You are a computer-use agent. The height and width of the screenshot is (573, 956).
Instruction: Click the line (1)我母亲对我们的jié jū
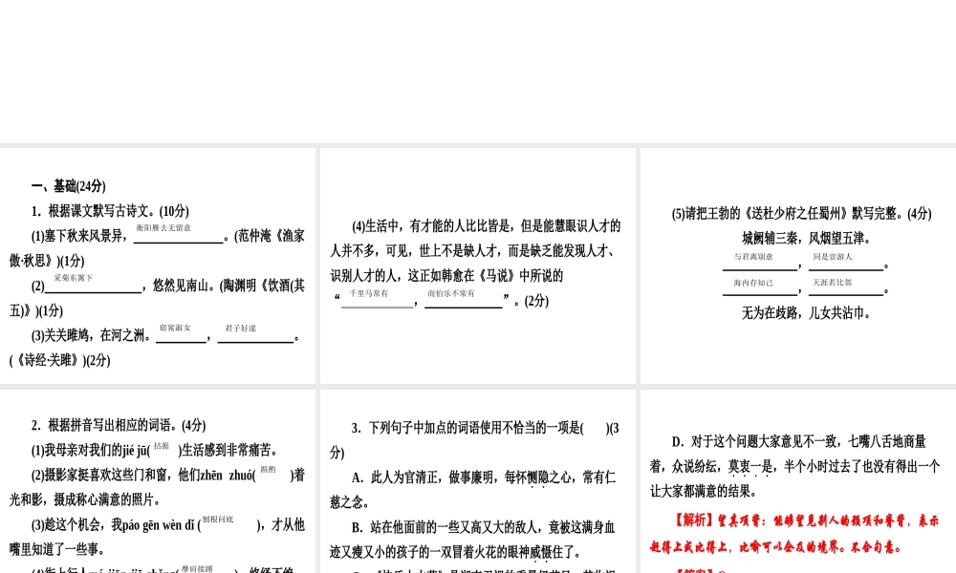[156, 450]
